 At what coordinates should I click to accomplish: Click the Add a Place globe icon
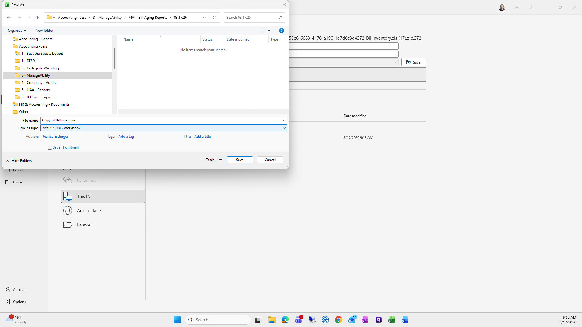pos(67,210)
